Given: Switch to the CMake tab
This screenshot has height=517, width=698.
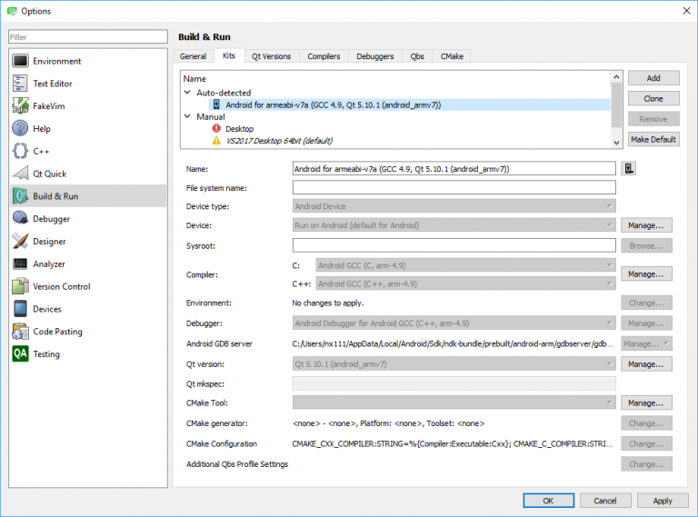Looking at the screenshot, I should tap(452, 56).
